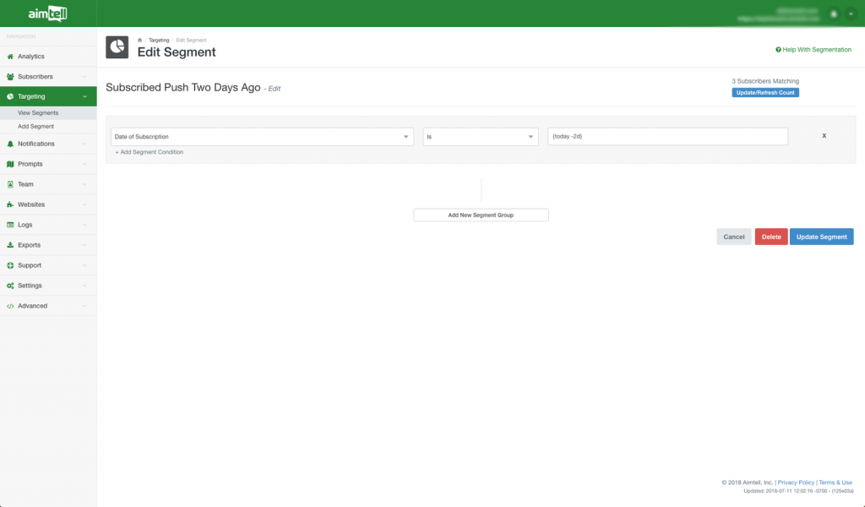Click the Exports download icon
This screenshot has height=507, width=865.
pyautogui.click(x=10, y=245)
